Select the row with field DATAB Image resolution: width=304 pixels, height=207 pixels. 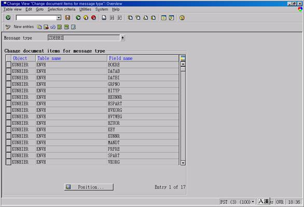[x=8, y=71]
